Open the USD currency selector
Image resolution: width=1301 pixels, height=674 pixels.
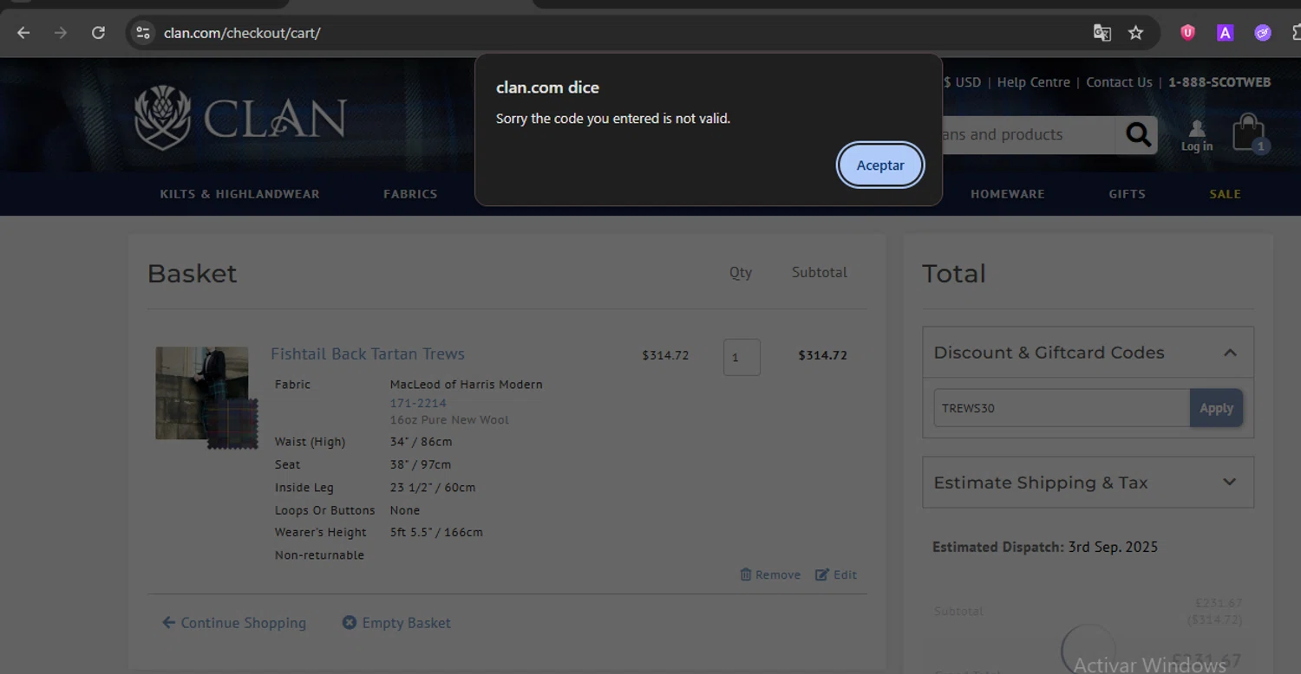pyautogui.click(x=962, y=82)
